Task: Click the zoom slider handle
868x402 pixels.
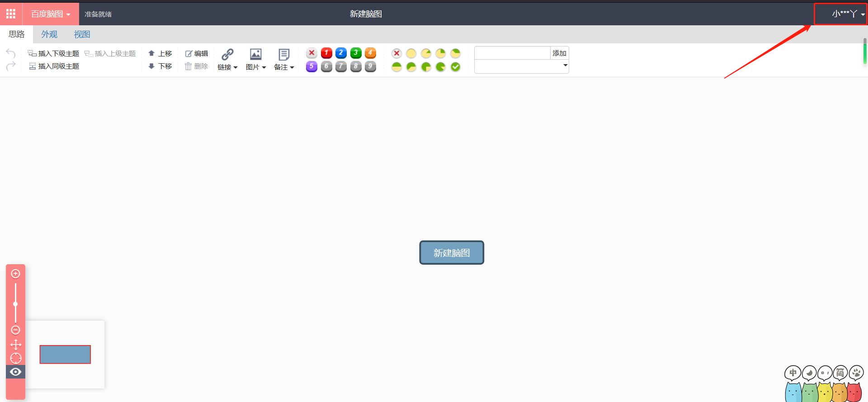Action: (x=15, y=304)
